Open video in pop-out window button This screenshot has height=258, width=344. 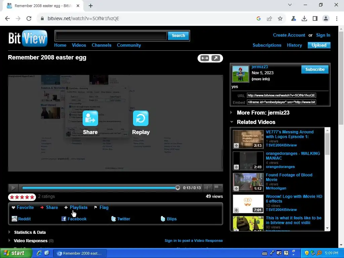[216, 58]
